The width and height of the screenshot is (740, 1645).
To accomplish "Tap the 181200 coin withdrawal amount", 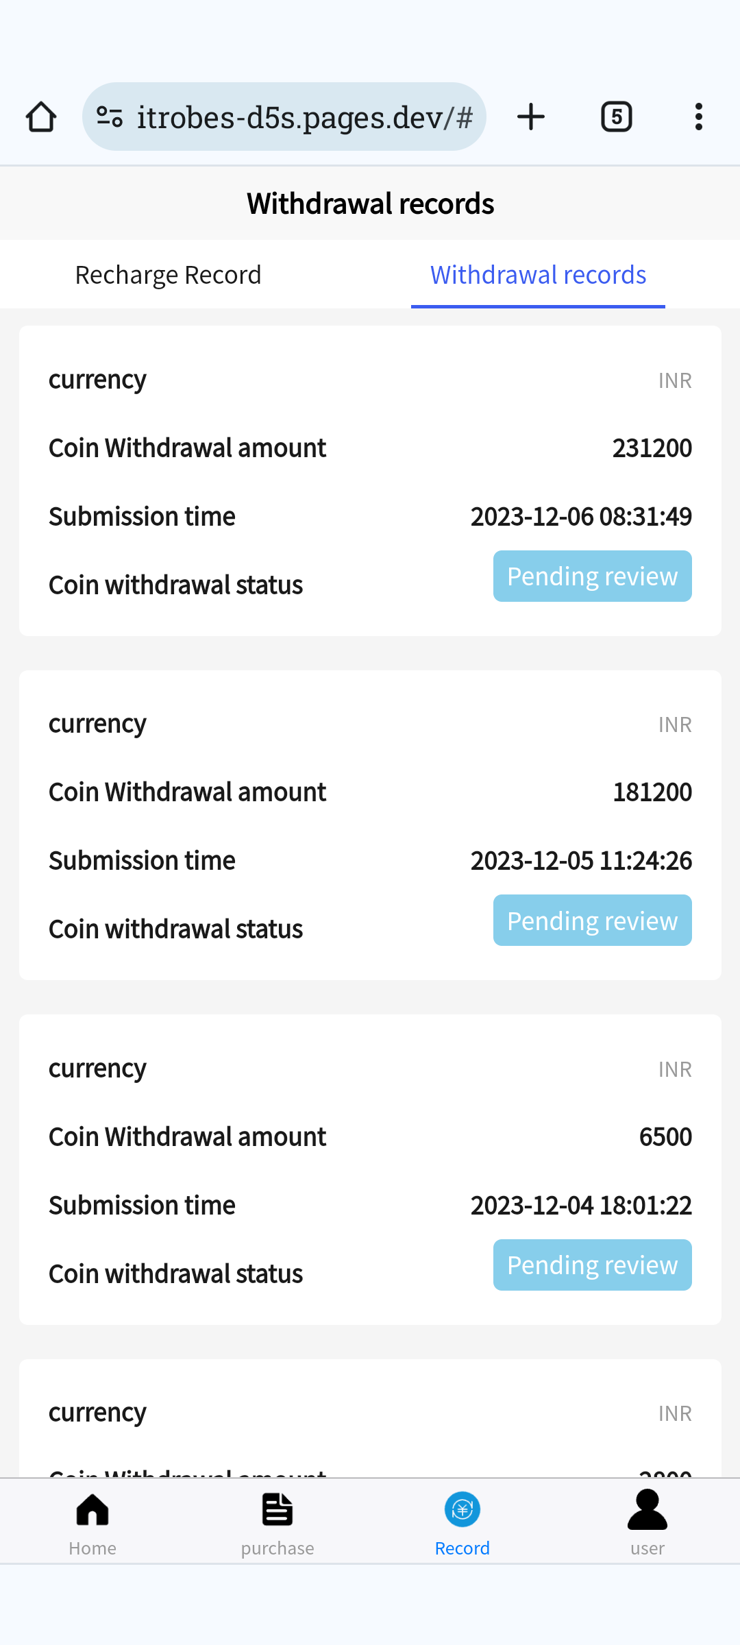I will [652, 792].
